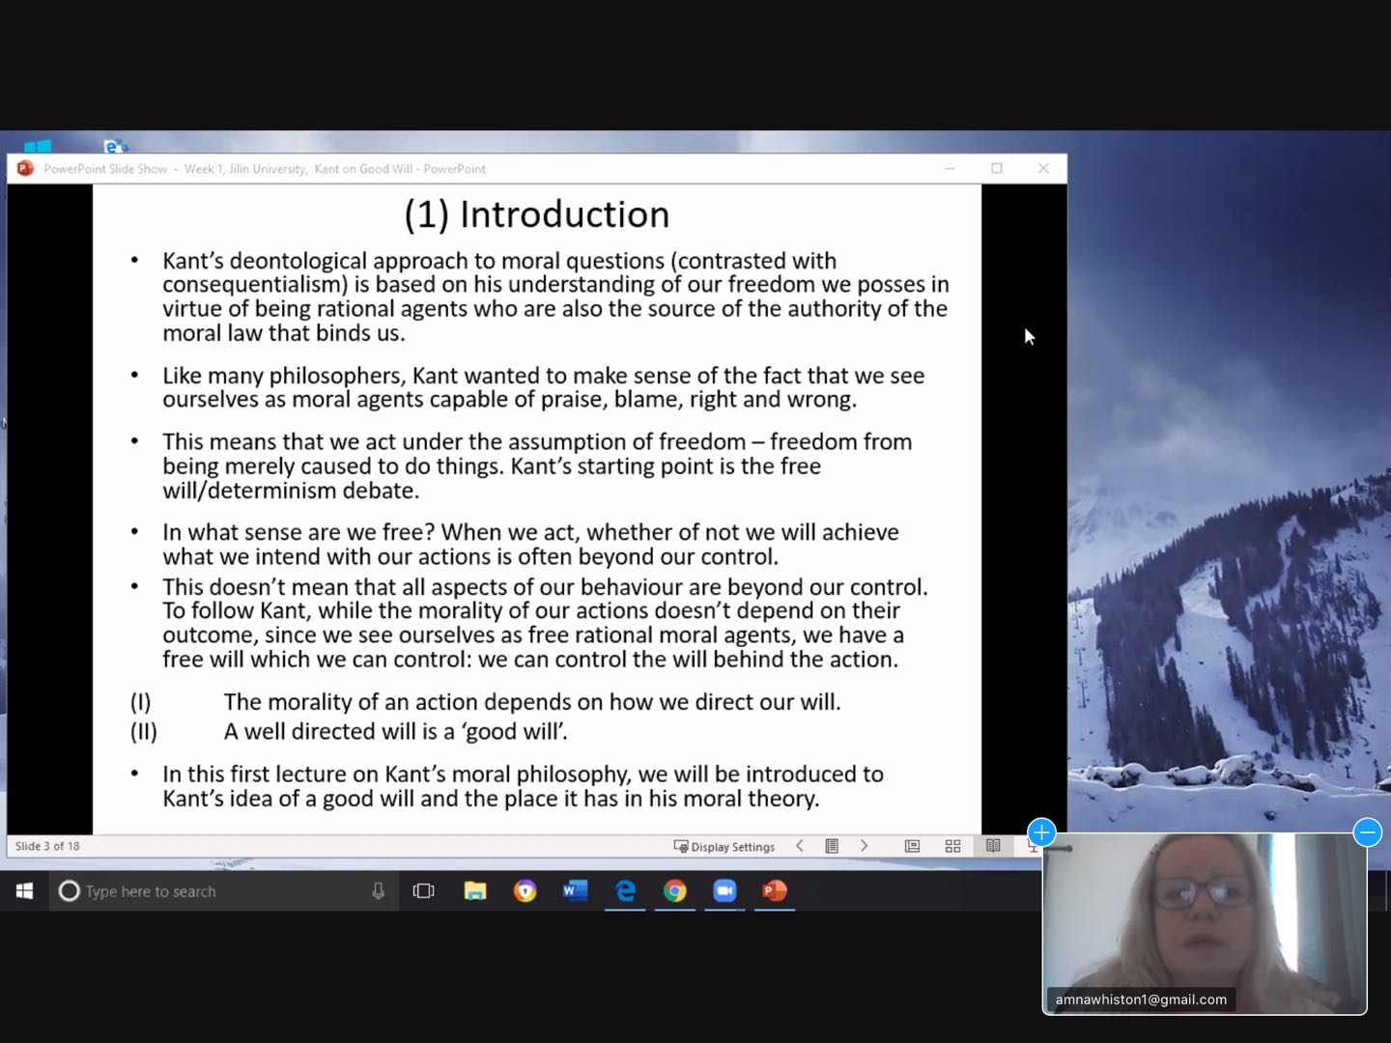Viewport: 1391px width, 1043px height.
Task: Open Microsoft Edge in taskbar
Action: point(625,891)
